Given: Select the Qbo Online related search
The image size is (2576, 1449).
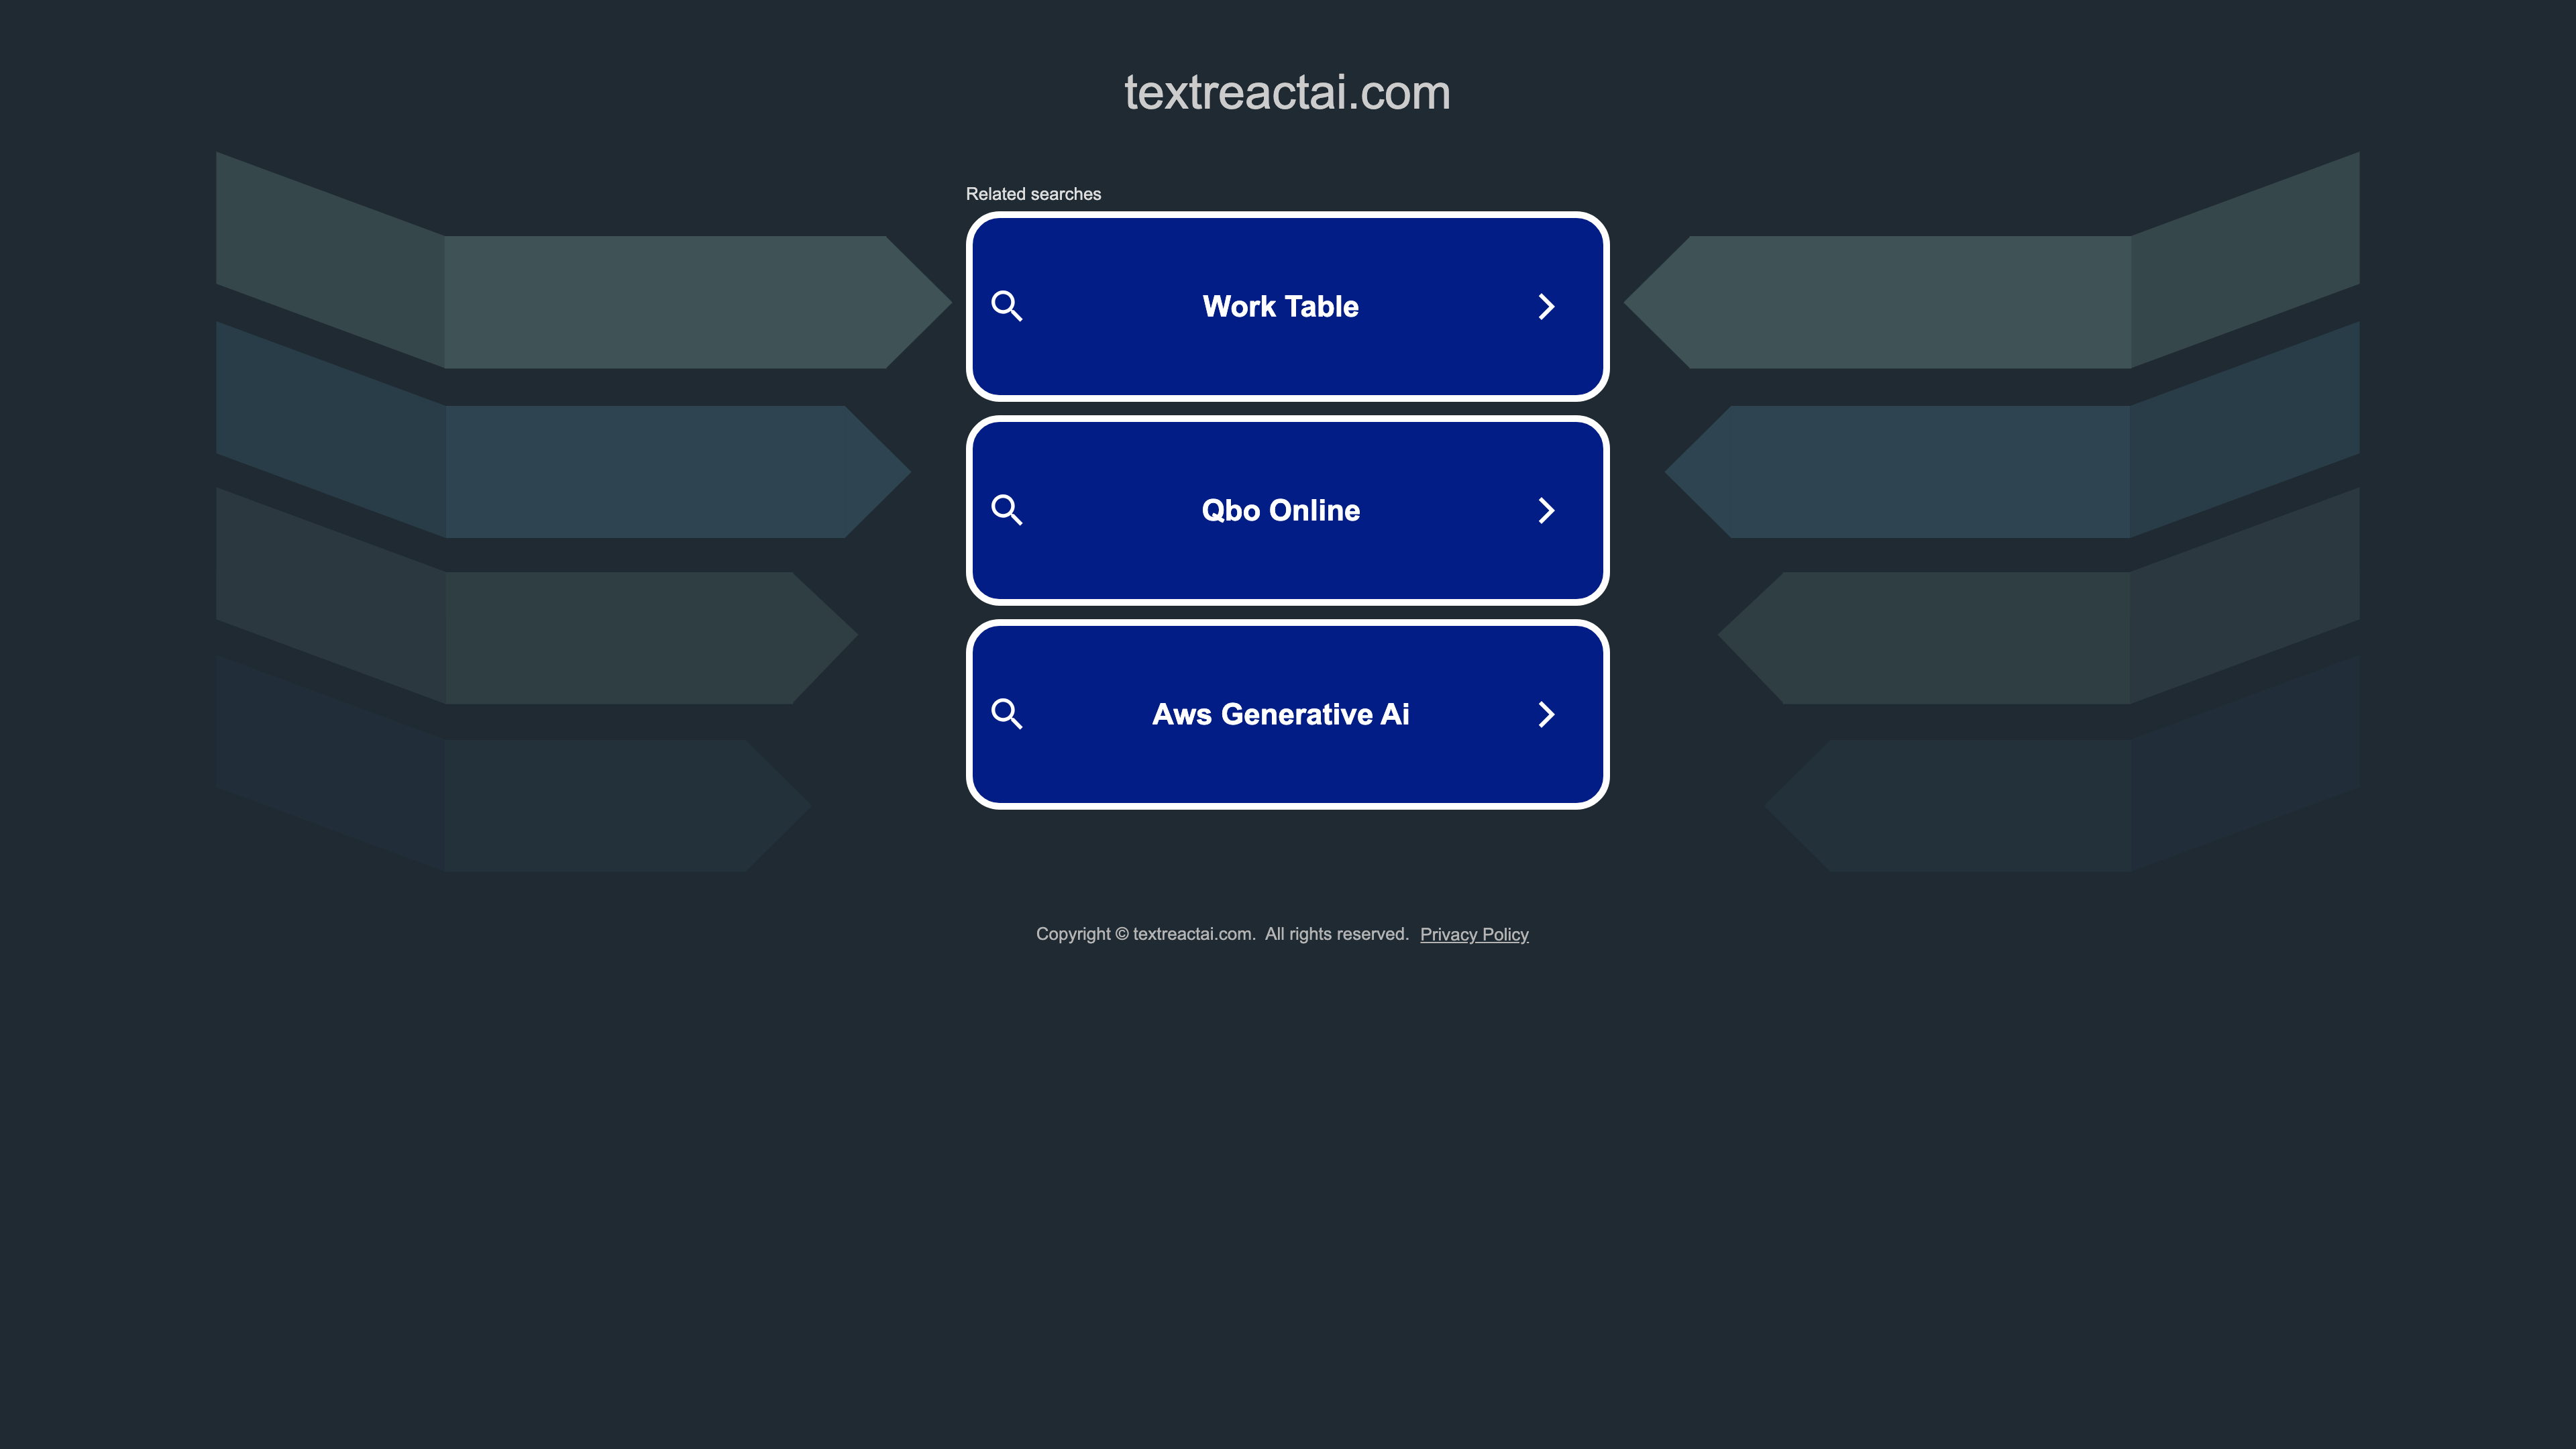Looking at the screenshot, I should click(x=1288, y=510).
